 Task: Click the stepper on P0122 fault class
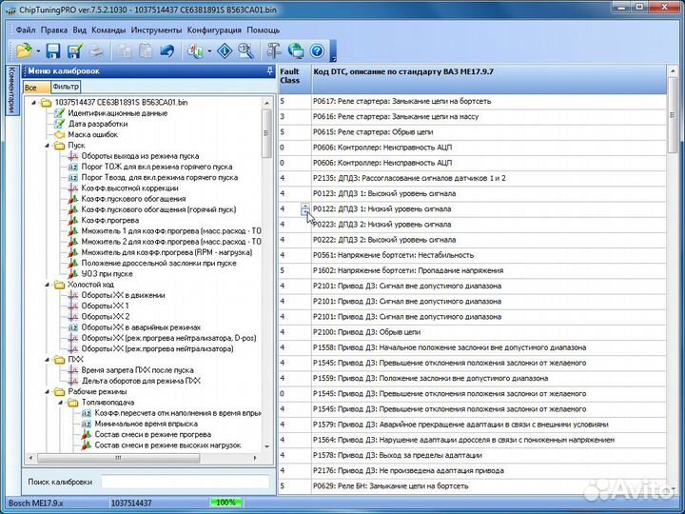click(304, 208)
